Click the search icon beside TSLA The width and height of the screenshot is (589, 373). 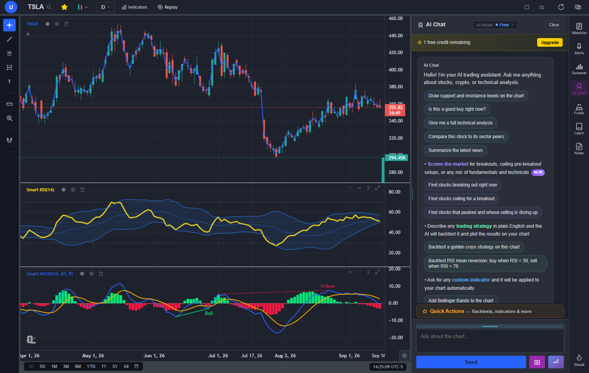click(49, 7)
